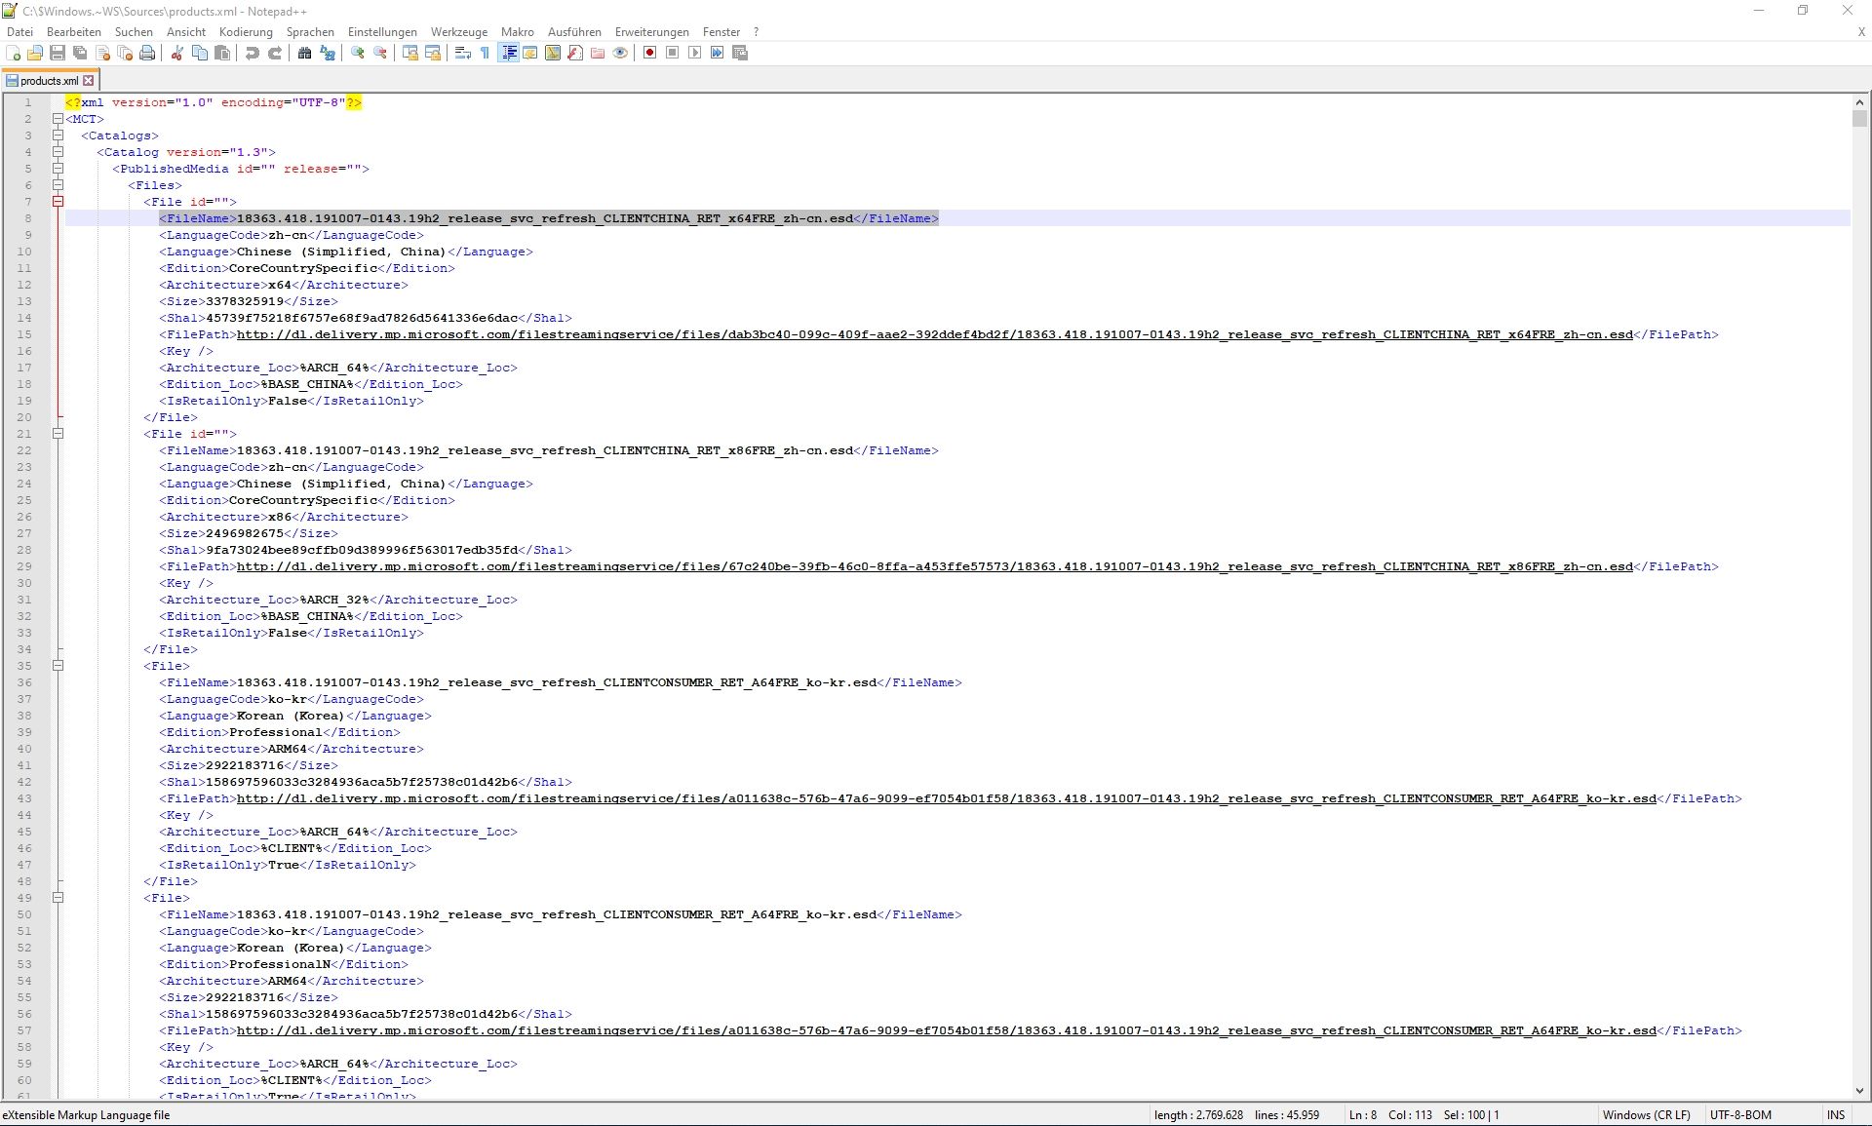The width and height of the screenshot is (1872, 1126).
Task: Toggle show all characters pilcrow button
Action: click(486, 53)
